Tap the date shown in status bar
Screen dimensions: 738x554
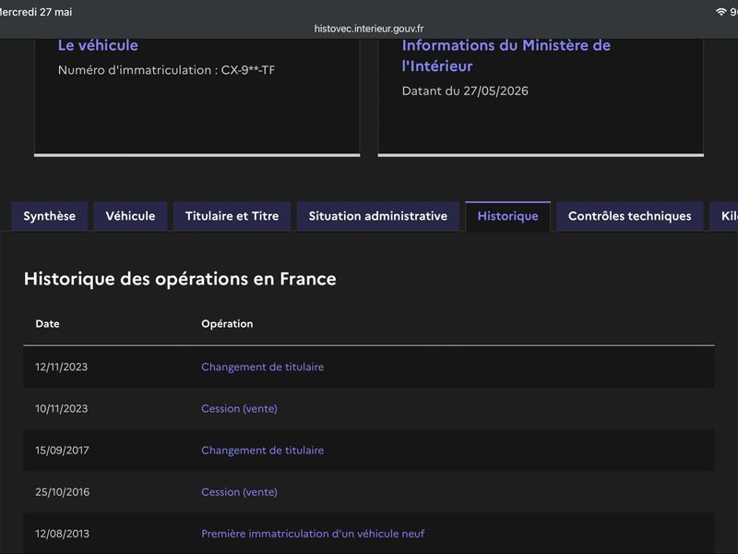pos(36,12)
